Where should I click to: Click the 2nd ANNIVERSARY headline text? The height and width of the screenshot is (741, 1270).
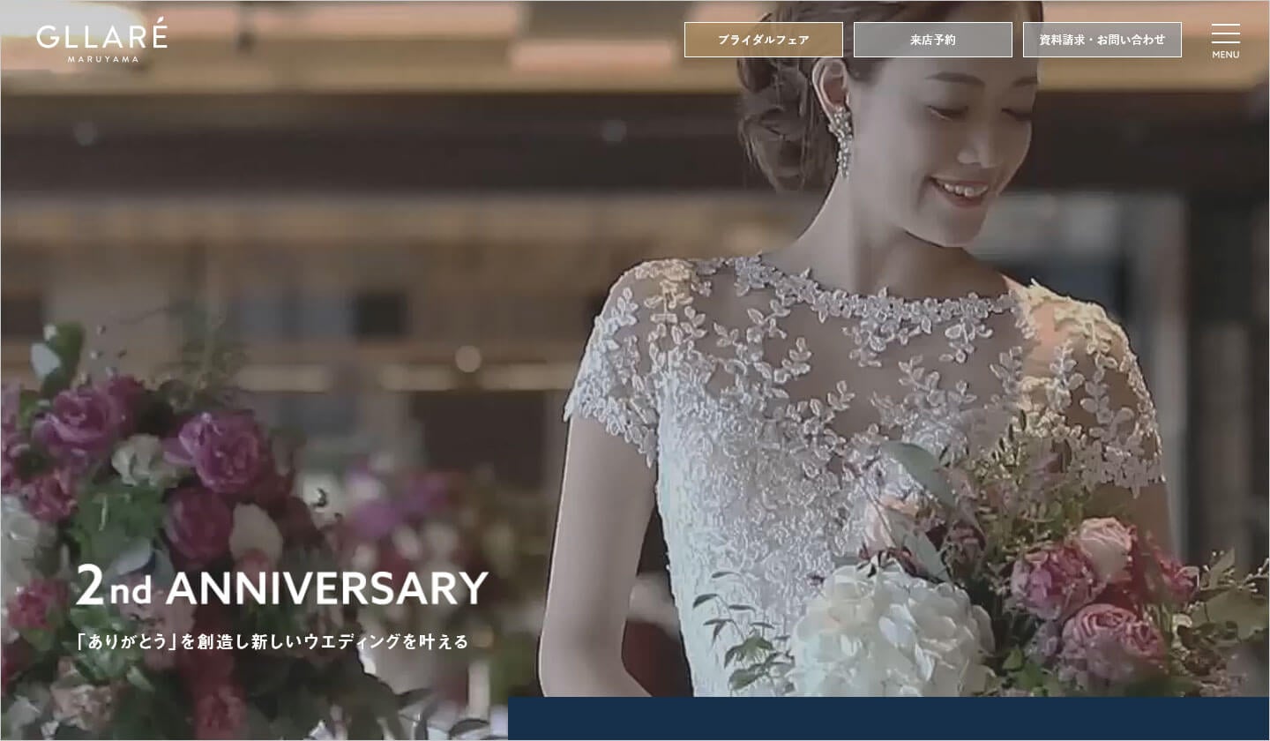tap(281, 588)
